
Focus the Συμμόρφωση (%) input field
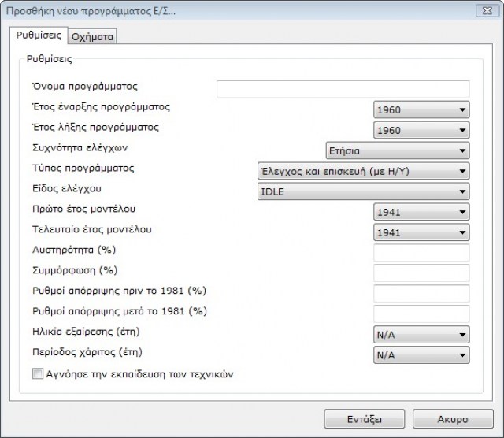click(421, 273)
